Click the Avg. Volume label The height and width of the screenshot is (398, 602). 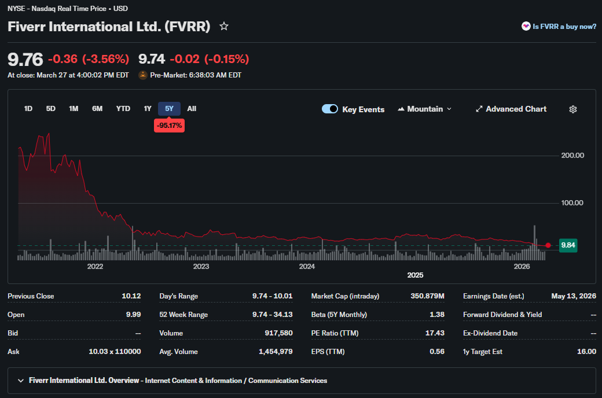pos(178,352)
